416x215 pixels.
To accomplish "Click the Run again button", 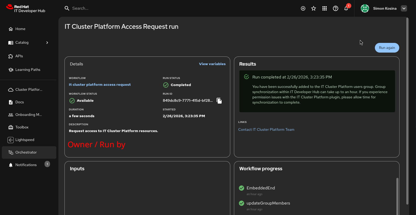I will (x=387, y=48).
